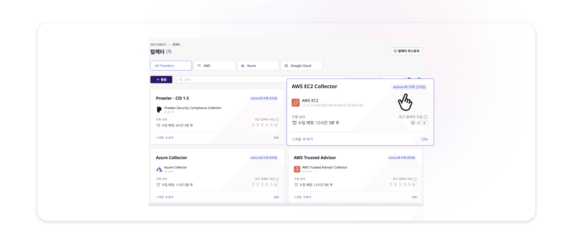This screenshot has height=241, width=561.
Task: Filter collectors by Google Cloud tab
Action: point(301,65)
